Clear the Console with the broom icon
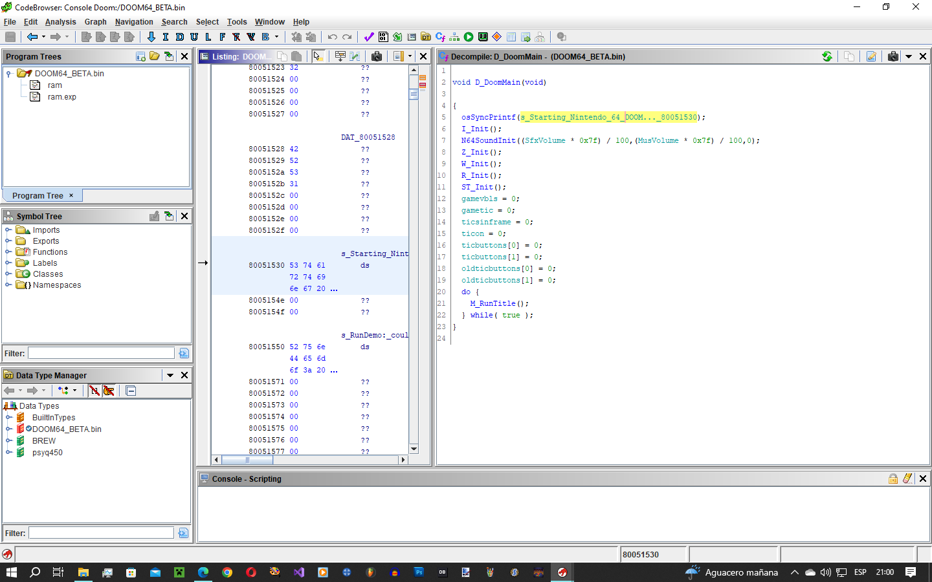This screenshot has height=582, width=932. pos(907,479)
